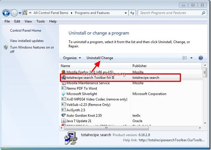Select 'XviD MPEG4 Video Codec (remove only)' entry

(x=97, y=99)
